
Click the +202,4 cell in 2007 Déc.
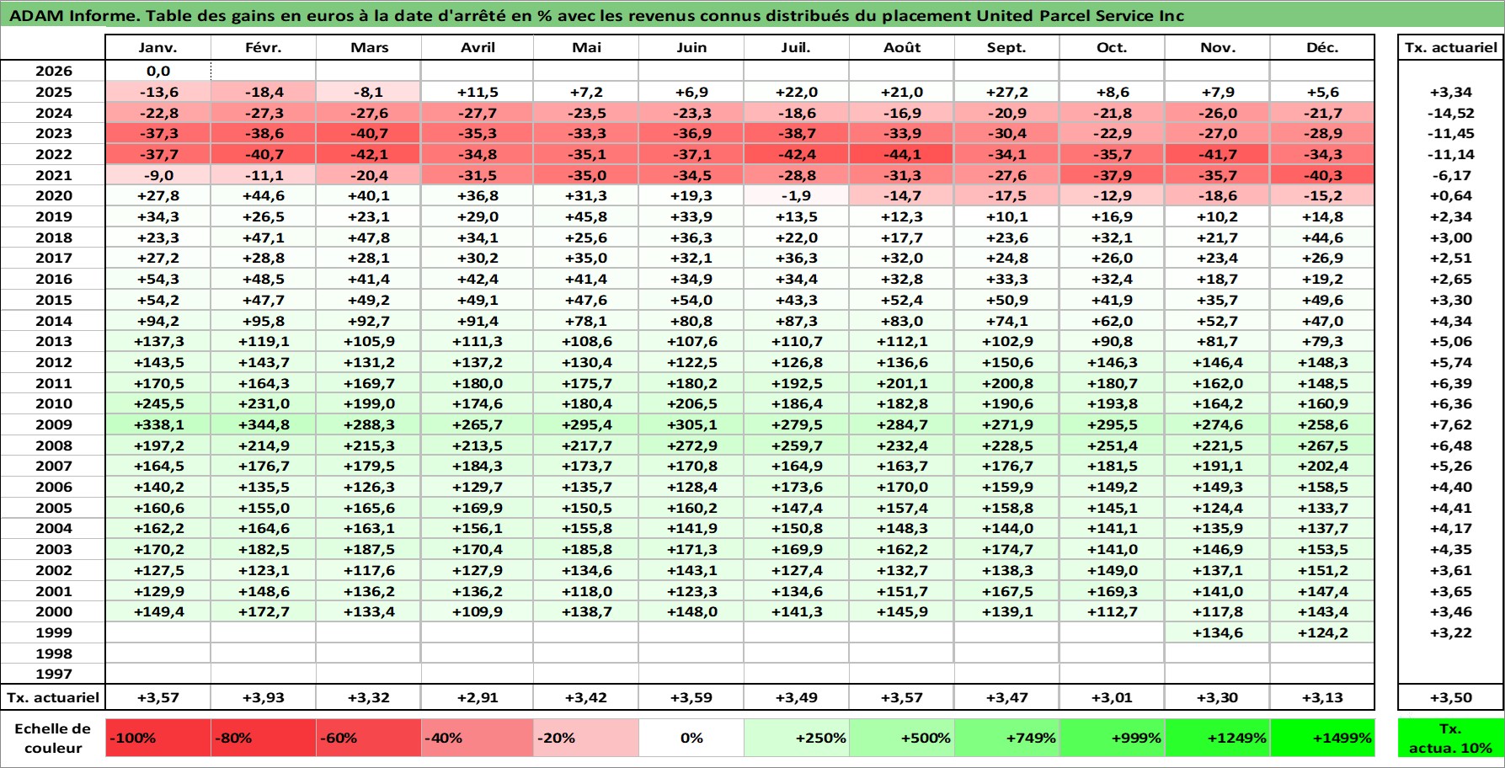1322,466
